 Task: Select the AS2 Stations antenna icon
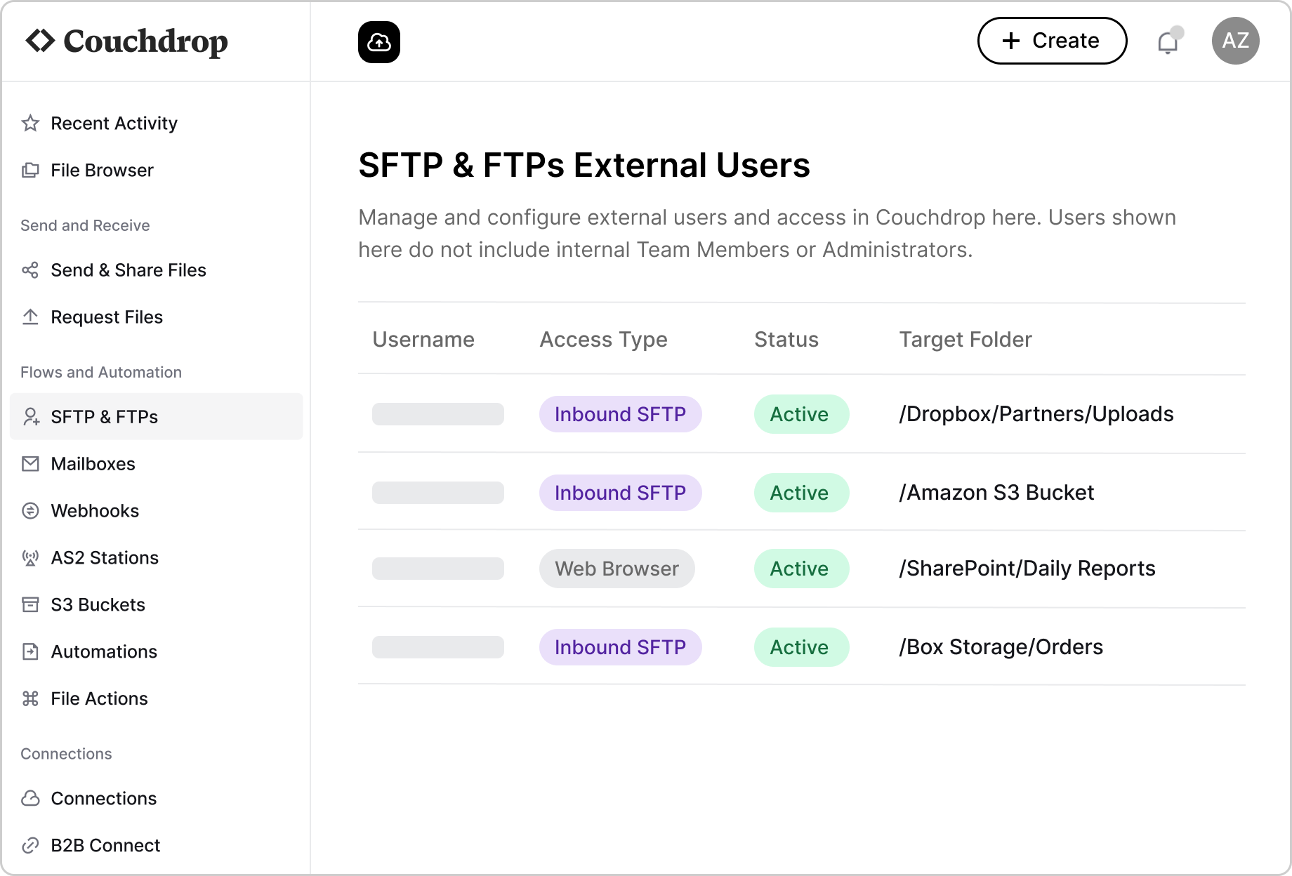tap(29, 557)
